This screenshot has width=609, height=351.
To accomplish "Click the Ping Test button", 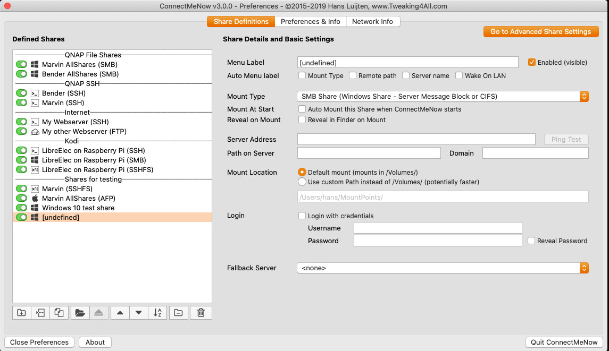I will pos(566,139).
